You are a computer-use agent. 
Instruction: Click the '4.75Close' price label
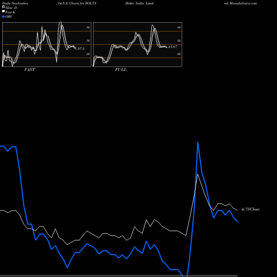(x=250, y=209)
